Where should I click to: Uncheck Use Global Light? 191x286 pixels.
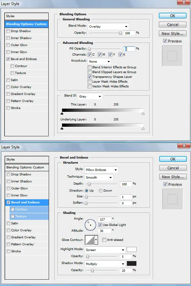point(100,225)
